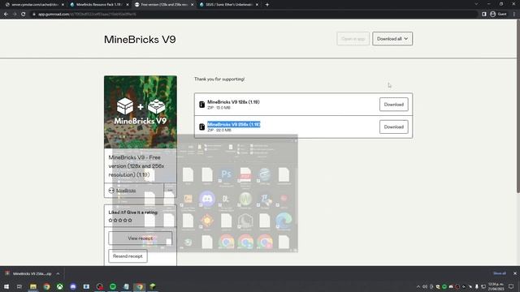Click the app.gumroad.com address bar
520x292 pixels.
[253, 14]
